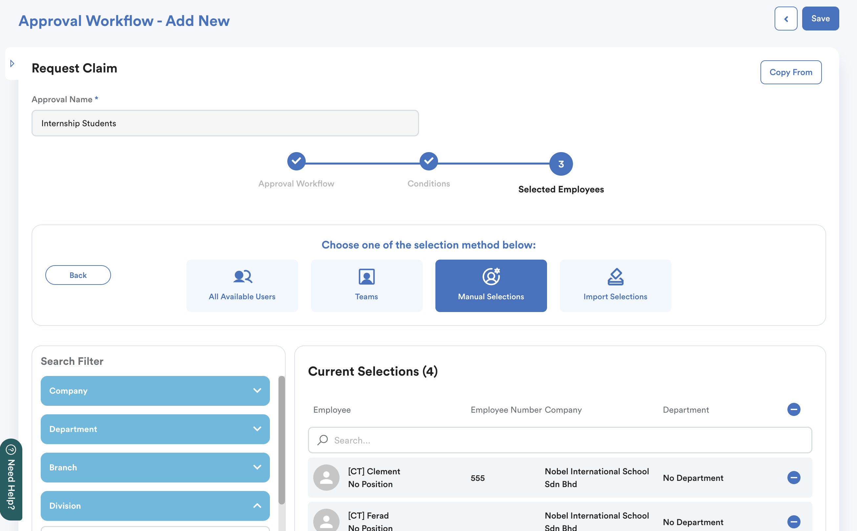Click the Save button
Viewport: 857px width, 531px height.
820,19
